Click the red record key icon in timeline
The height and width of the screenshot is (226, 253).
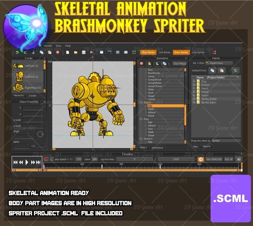click(46, 159)
